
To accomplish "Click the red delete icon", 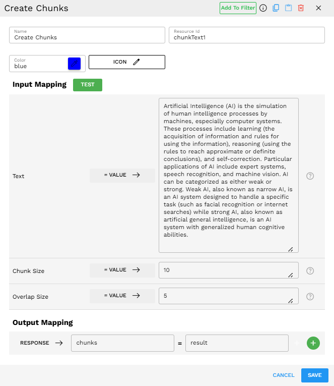I will click(x=301, y=8).
